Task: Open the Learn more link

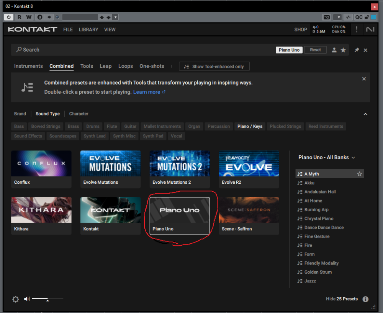Action: pos(149,92)
